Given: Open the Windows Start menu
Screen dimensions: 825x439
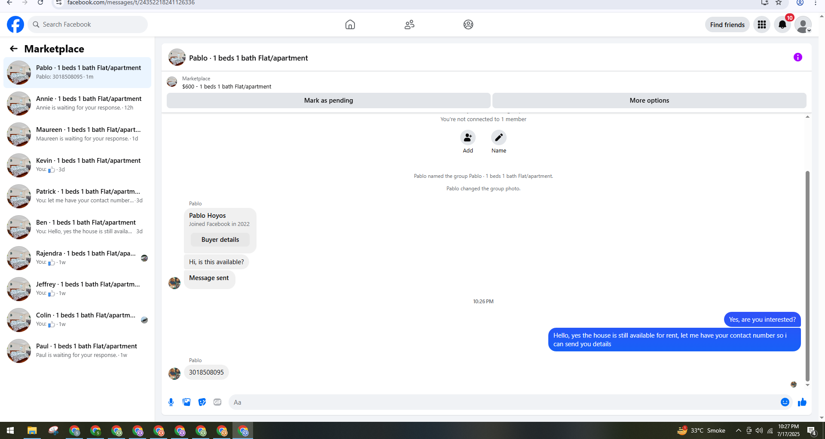Looking at the screenshot, I should tap(10, 430).
